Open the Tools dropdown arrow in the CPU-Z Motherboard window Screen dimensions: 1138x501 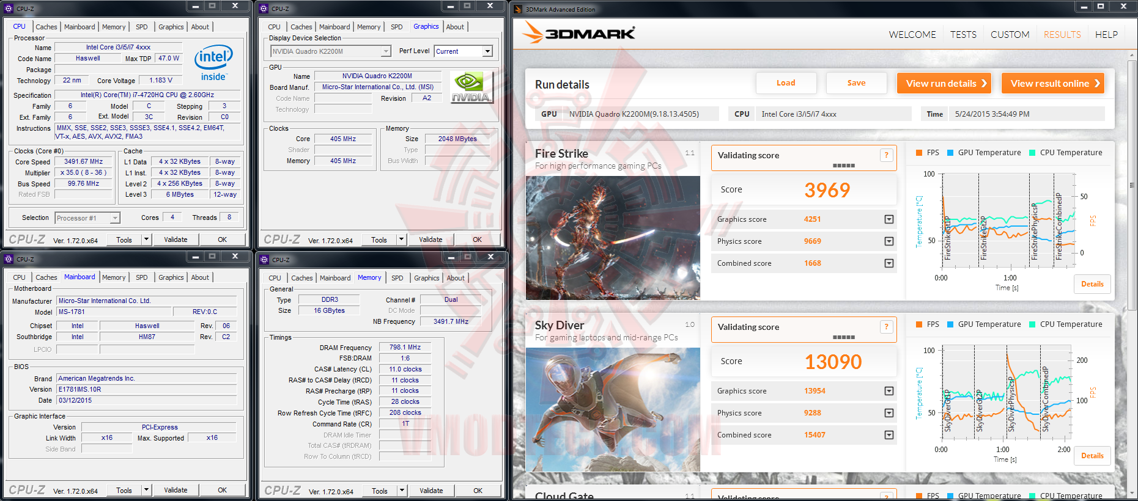(146, 490)
